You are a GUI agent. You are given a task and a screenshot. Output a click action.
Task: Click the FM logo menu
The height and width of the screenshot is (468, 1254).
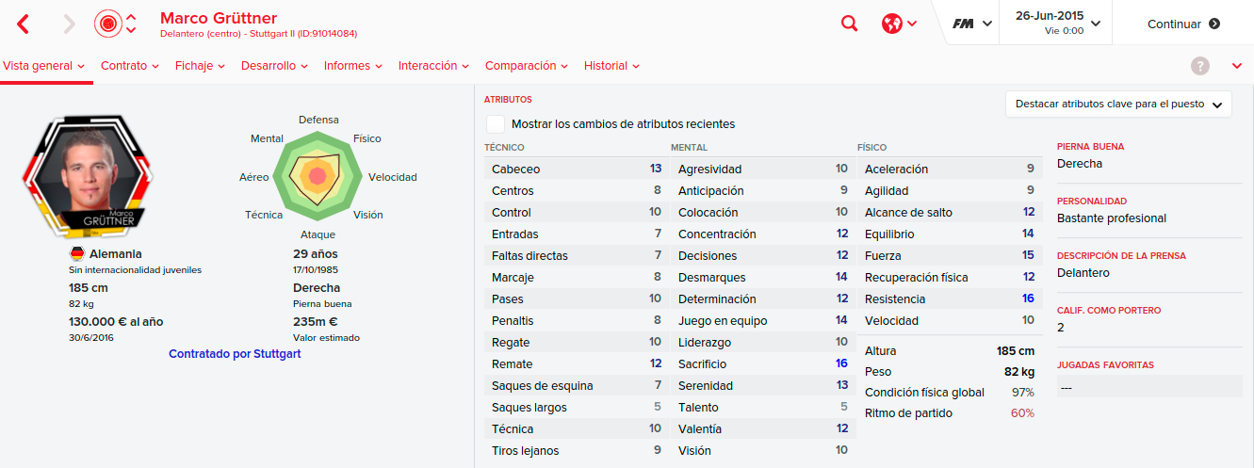point(972,24)
